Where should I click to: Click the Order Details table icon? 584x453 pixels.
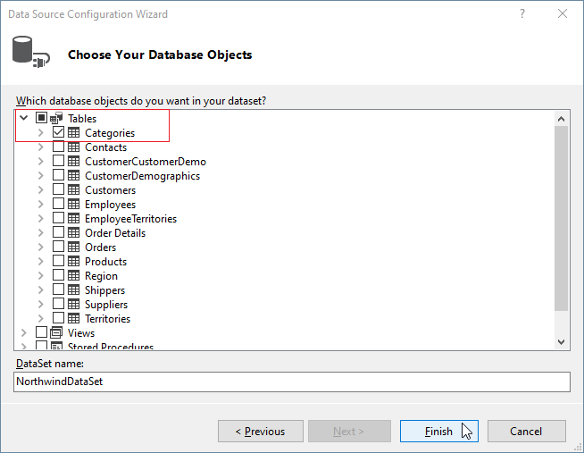pos(74,232)
